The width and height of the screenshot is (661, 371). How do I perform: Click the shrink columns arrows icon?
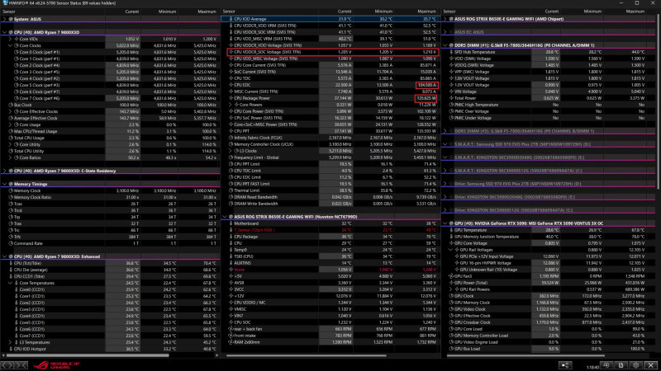point(21,364)
